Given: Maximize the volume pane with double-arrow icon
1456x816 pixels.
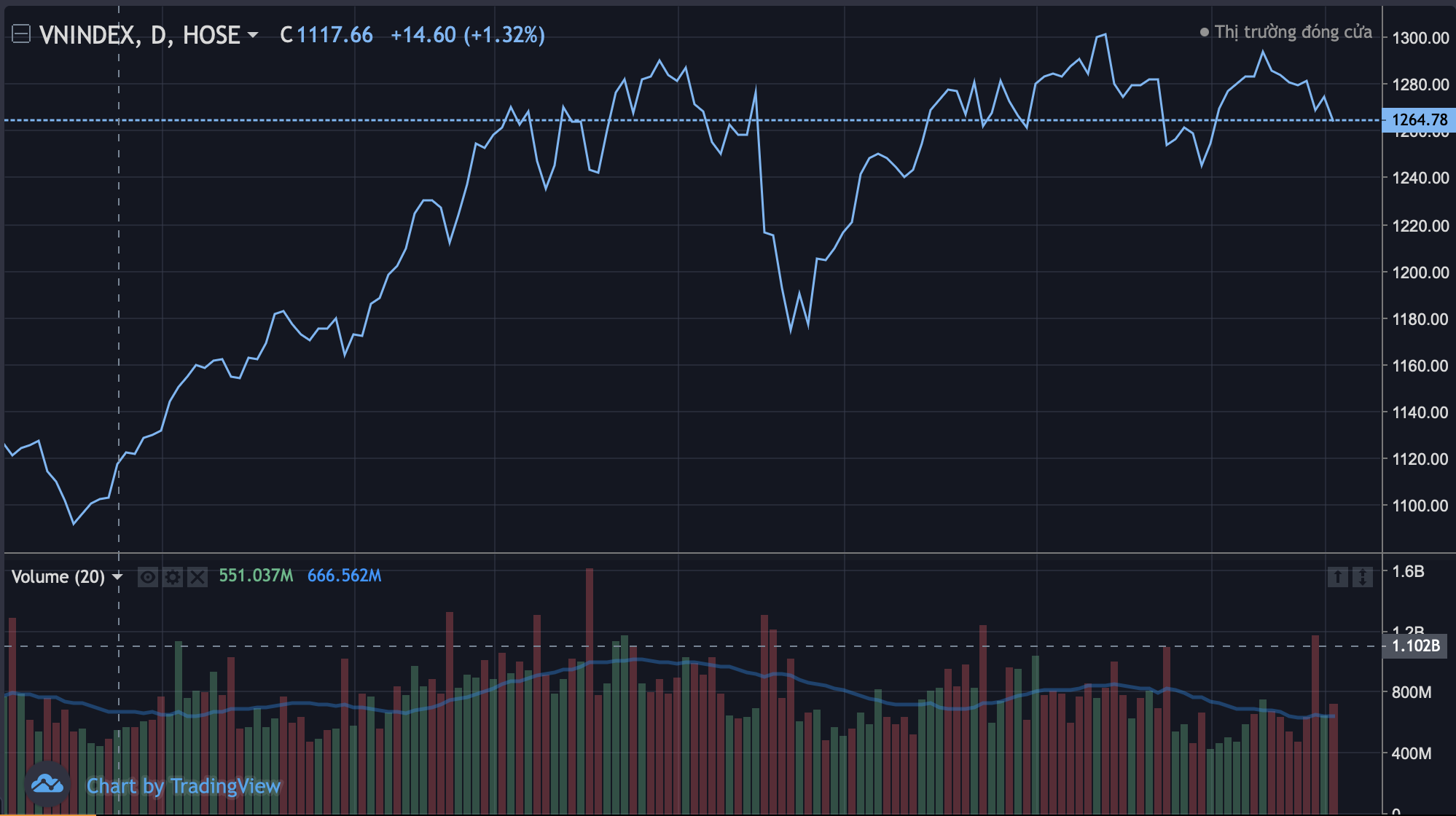Looking at the screenshot, I should click(x=1363, y=577).
